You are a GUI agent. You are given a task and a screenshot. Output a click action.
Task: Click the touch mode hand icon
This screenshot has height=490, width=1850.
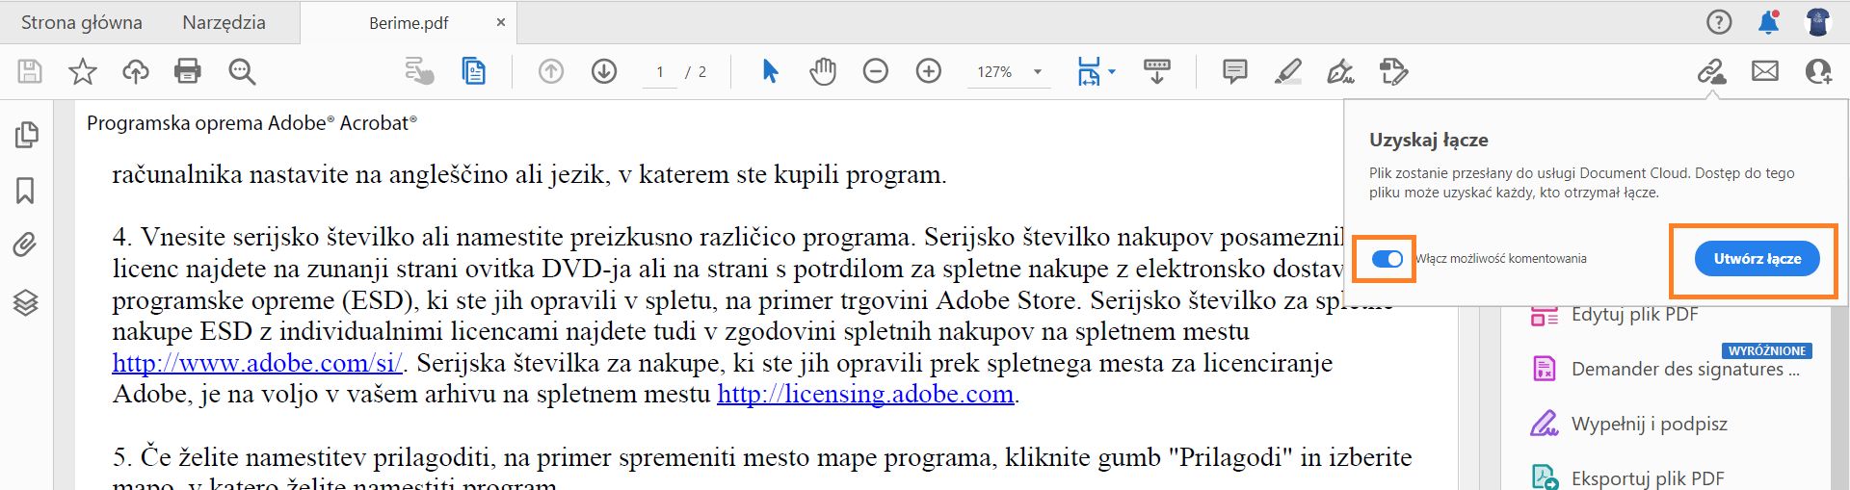pos(419,71)
